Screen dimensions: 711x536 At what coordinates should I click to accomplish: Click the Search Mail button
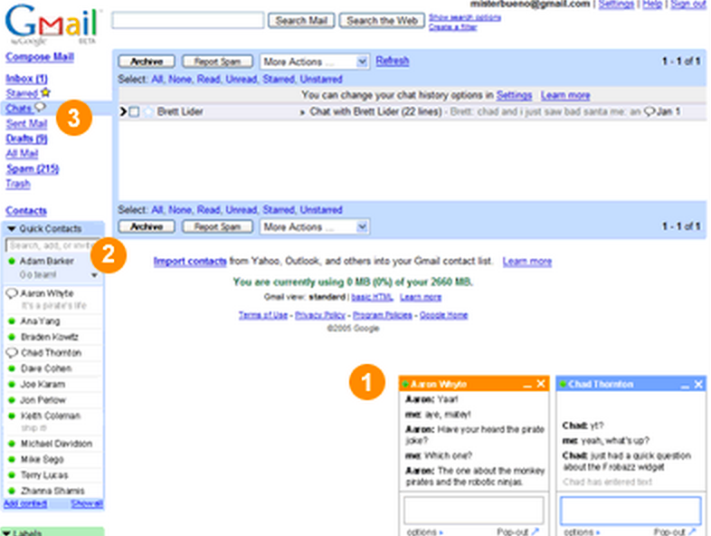tap(301, 21)
